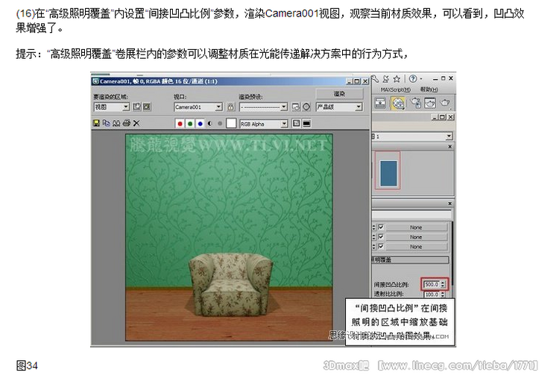Expand the small arrow beside Help icon
This screenshot has height=378, width=559.
click(421, 78)
